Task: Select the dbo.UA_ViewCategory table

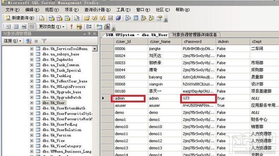Action: pos(62,146)
